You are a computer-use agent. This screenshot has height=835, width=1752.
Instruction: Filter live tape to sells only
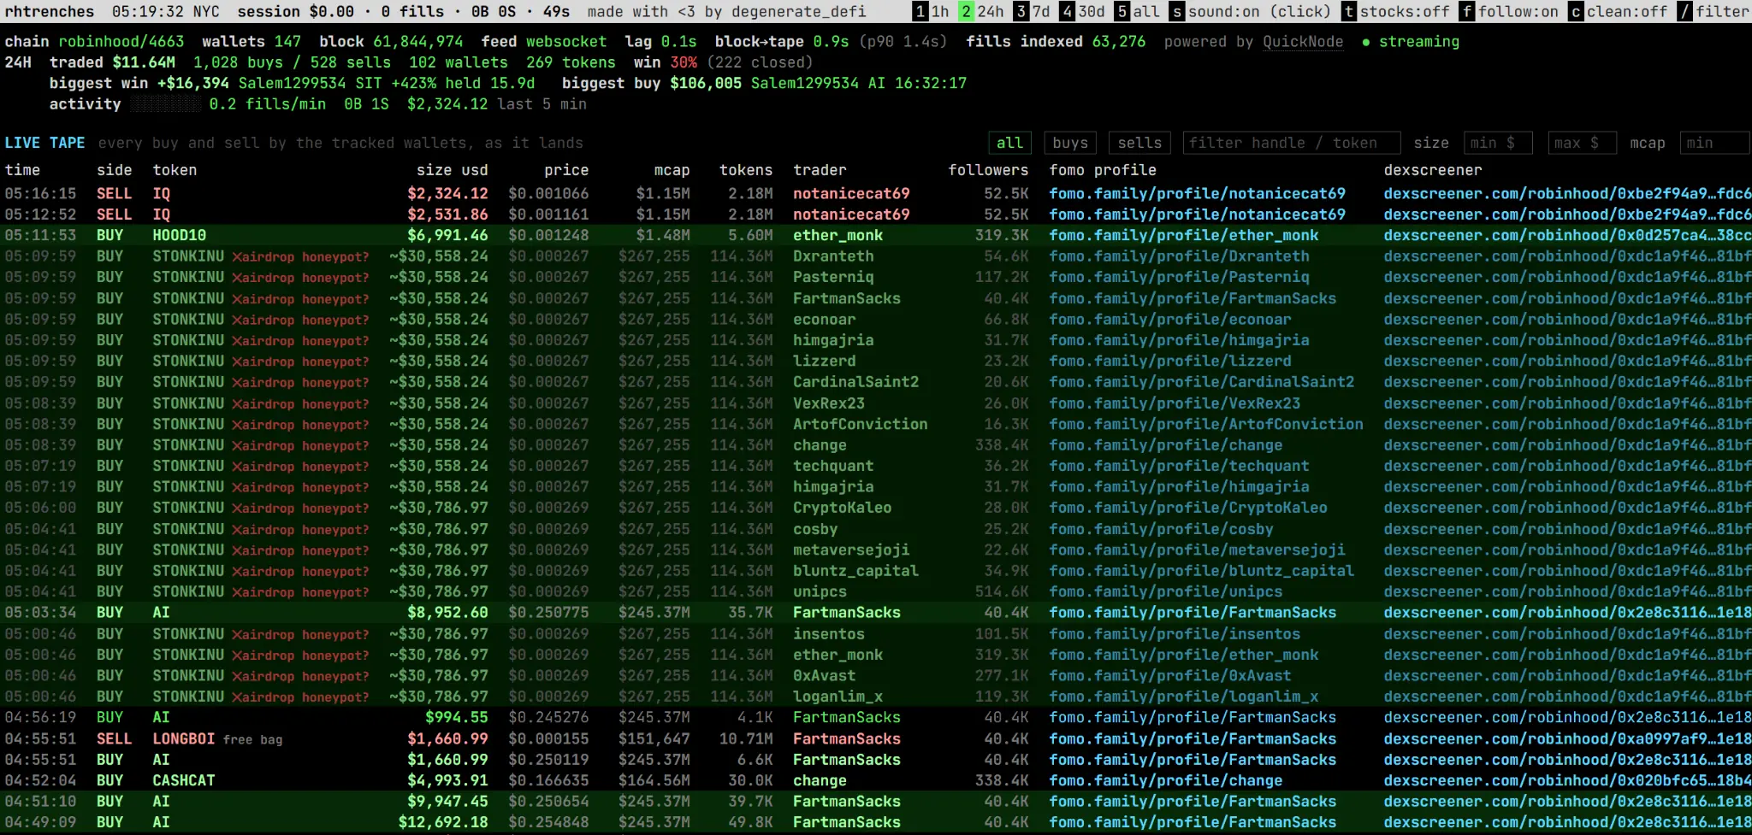[1139, 143]
